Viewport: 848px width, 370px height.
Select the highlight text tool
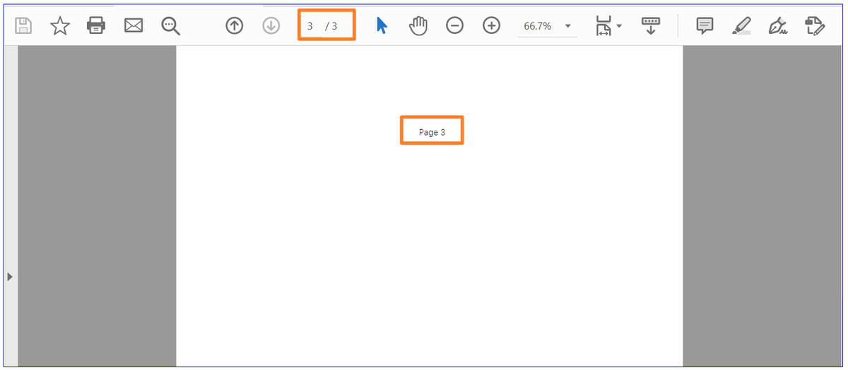[741, 26]
